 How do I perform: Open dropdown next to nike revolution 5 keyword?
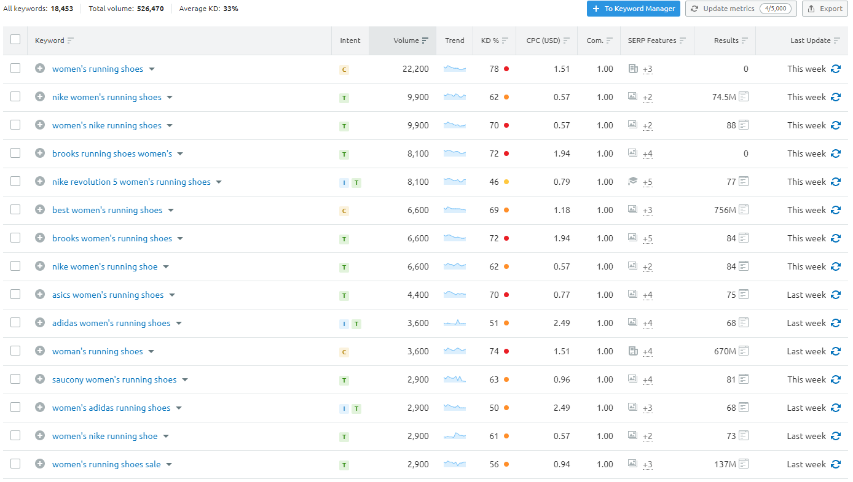click(219, 182)
